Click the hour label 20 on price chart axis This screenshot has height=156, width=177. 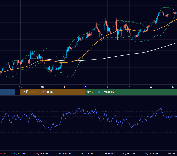[64, 87]
